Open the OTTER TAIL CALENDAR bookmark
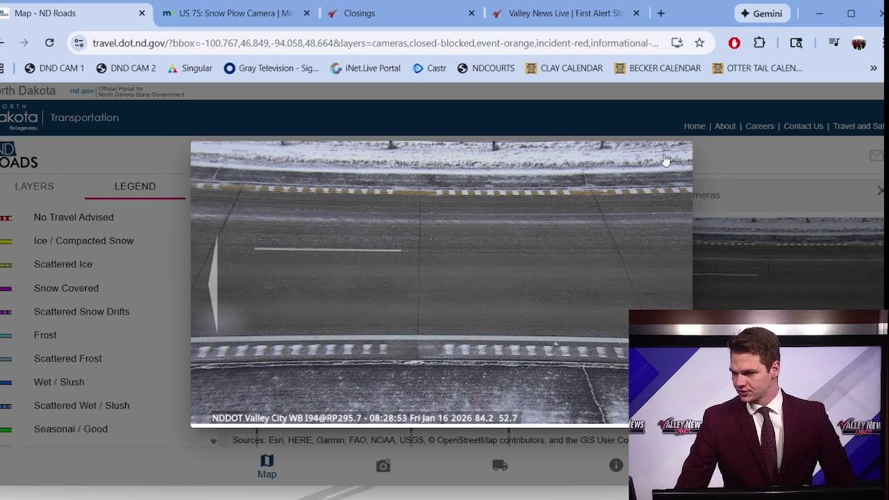This screenshot has height=500, width=889. [757, 68]
